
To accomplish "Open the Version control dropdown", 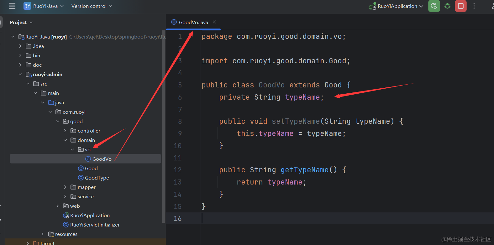I will pyautogui.click(x=92, y=6).
